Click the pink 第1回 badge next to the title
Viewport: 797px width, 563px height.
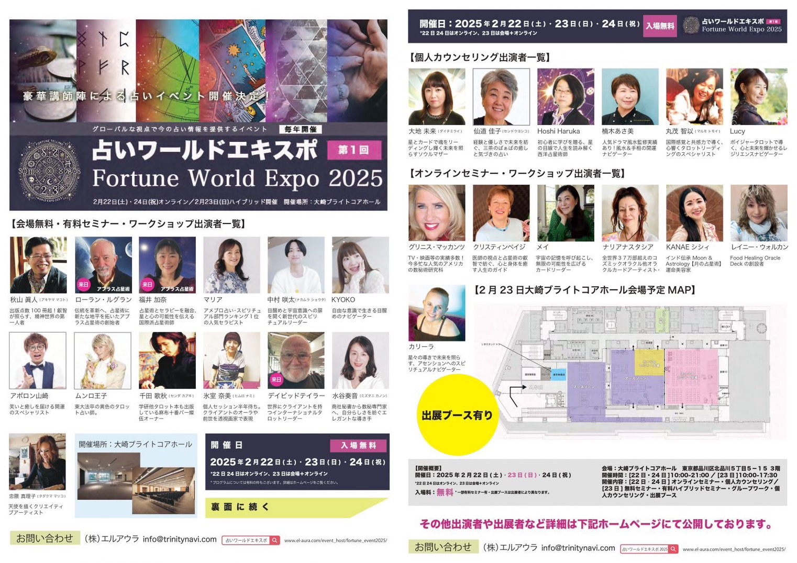(x=353, y=150)
